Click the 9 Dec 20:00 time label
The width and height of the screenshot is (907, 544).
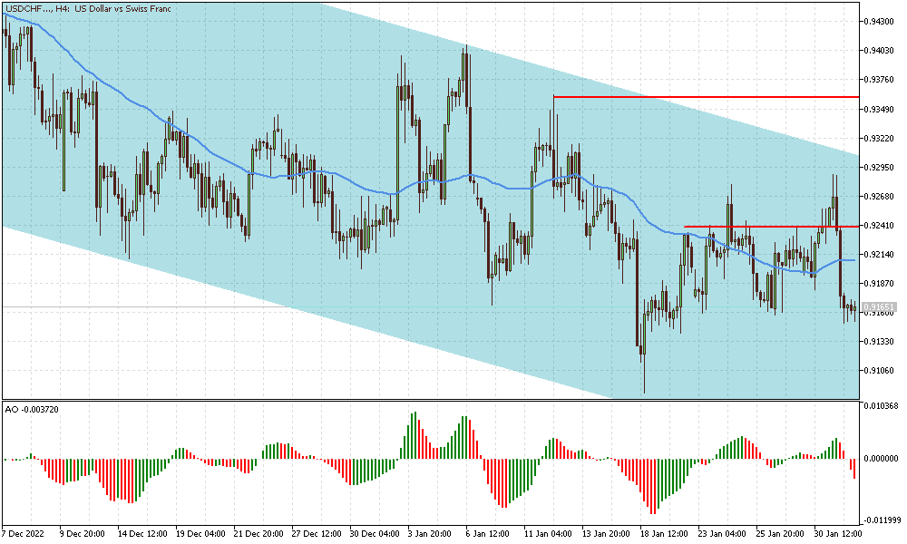[x=83, y=534]
